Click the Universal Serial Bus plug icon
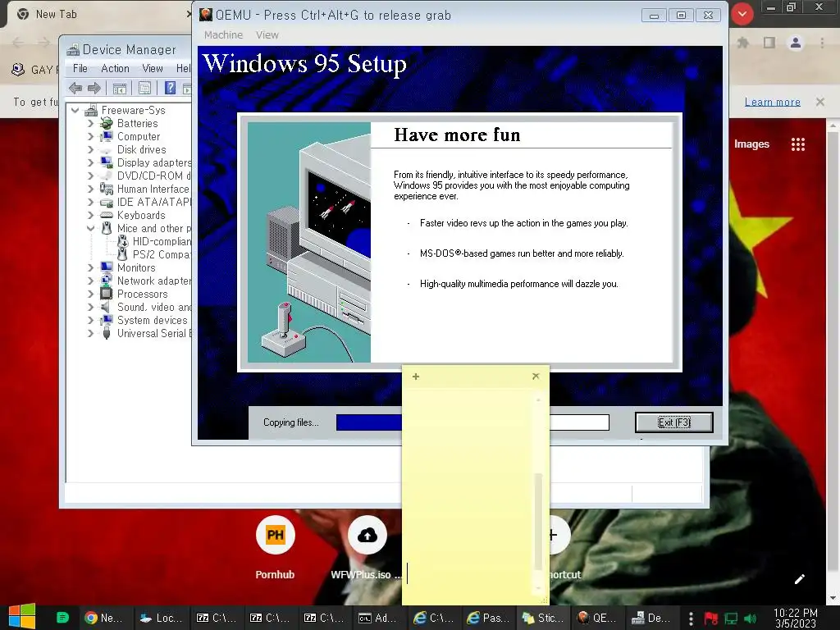Viewport: 840px width, 630px height. 106,333
